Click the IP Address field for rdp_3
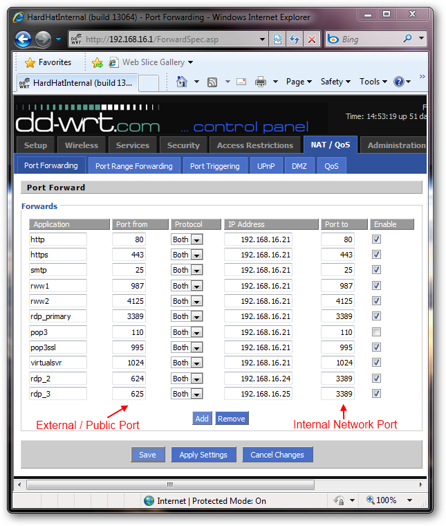 coord(258,394)
